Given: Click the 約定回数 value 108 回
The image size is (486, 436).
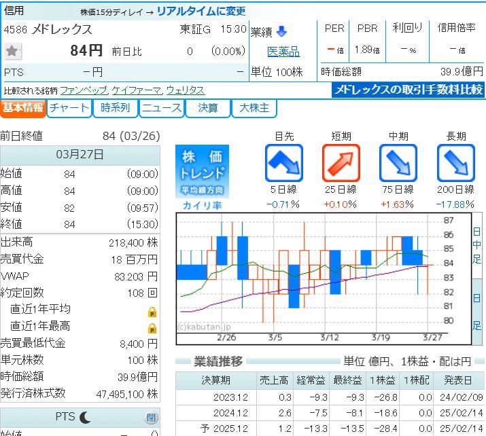Looking at the screenshot, I should tap(143, 293).
